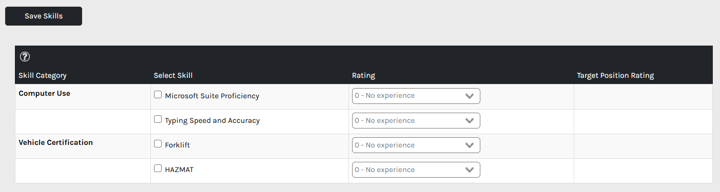Click the Forklift label text

click(x=178, y=145)
